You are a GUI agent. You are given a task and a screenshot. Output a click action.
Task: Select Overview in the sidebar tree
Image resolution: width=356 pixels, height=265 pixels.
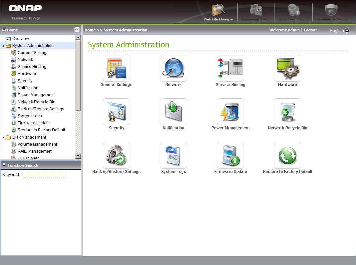coord(20,39)
